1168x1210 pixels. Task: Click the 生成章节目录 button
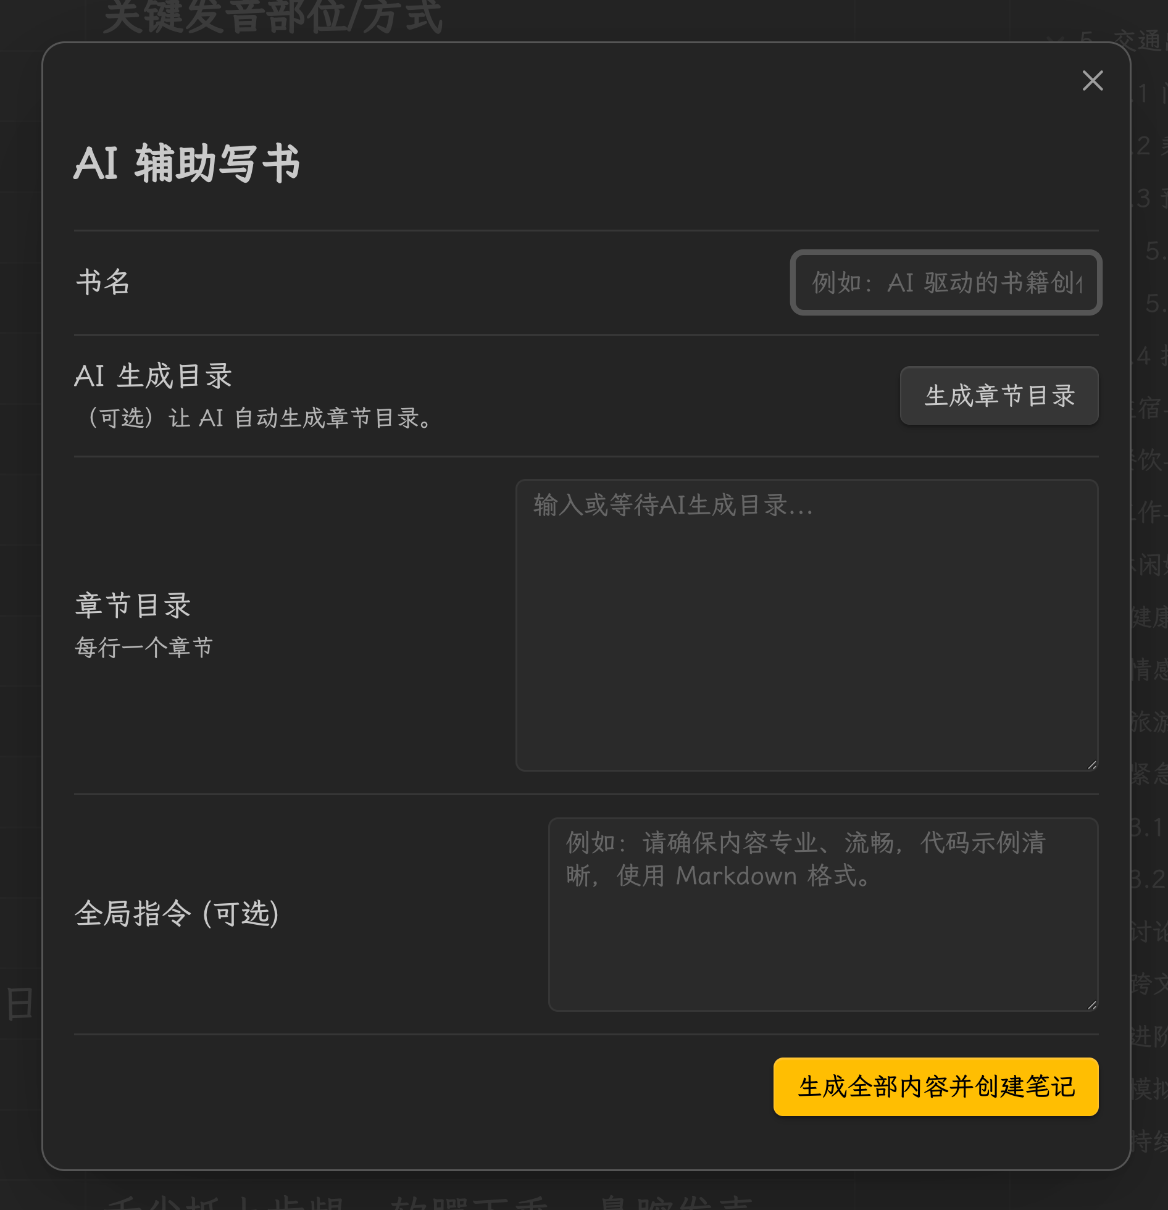[x=999, y=395]
